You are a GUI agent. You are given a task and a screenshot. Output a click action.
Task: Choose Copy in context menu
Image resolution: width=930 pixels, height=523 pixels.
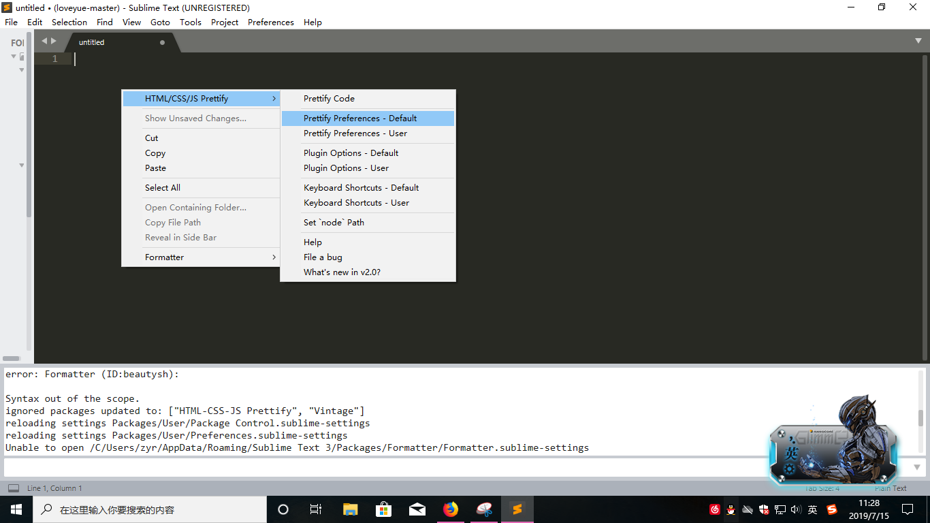[202, 153]
